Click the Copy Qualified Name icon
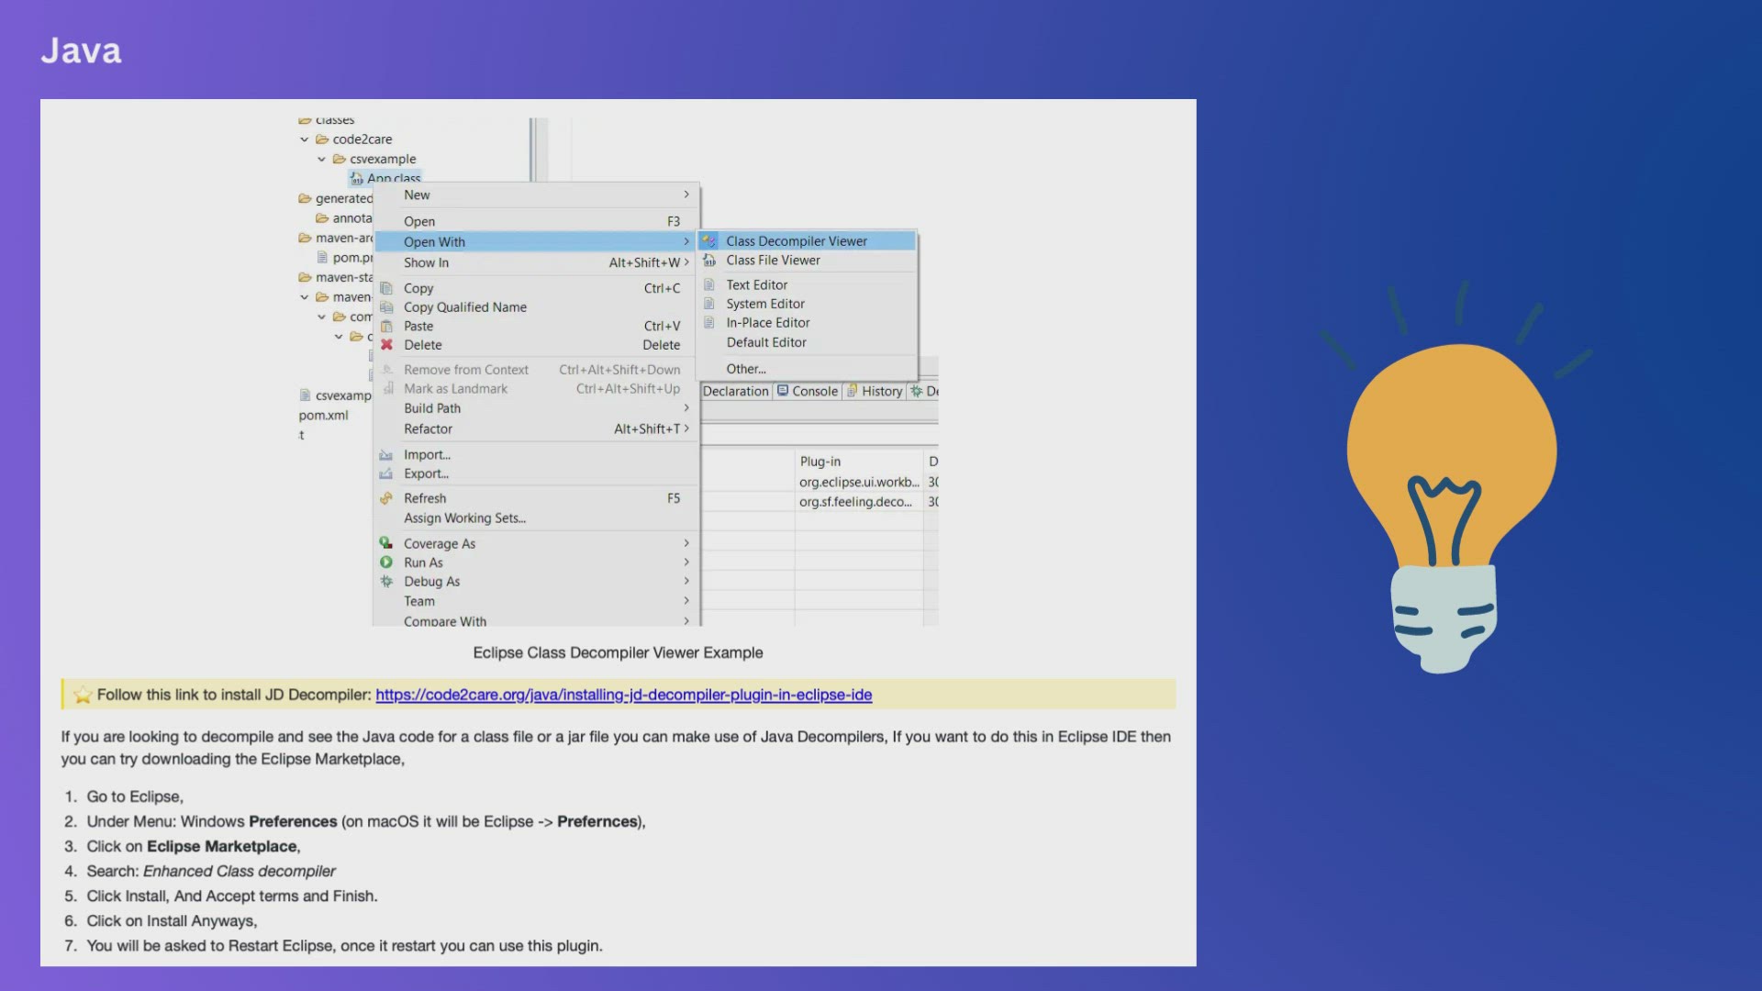Screen dimensions: 1762x991 click(386, 307)
